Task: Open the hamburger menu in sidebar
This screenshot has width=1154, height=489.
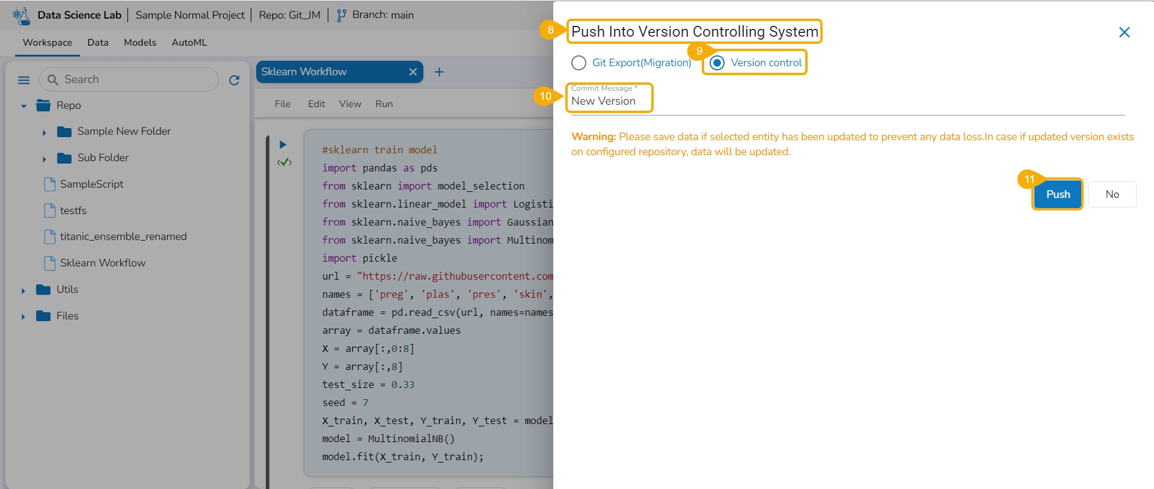Action: coord(24,80)
